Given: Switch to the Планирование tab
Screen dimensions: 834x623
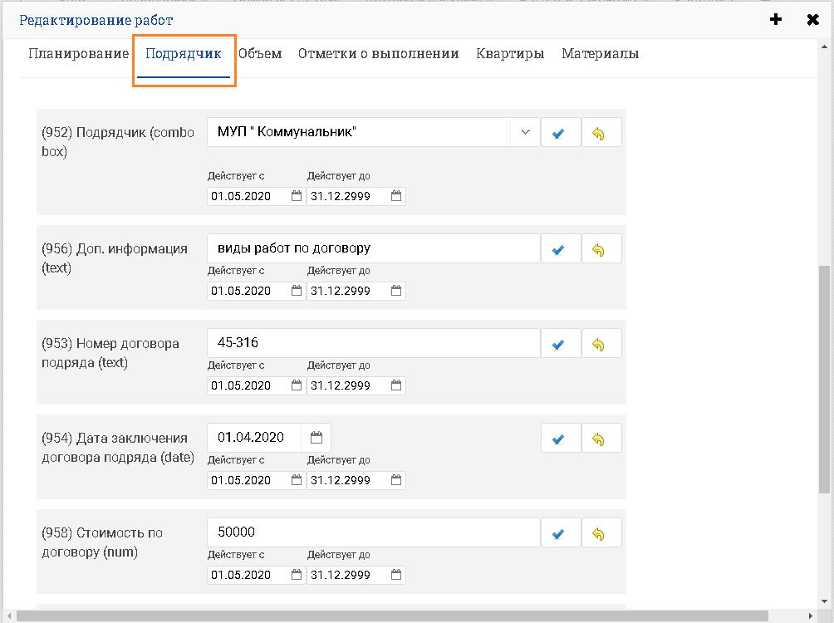Looking at the screenshot, I should (x=78, y=54).
